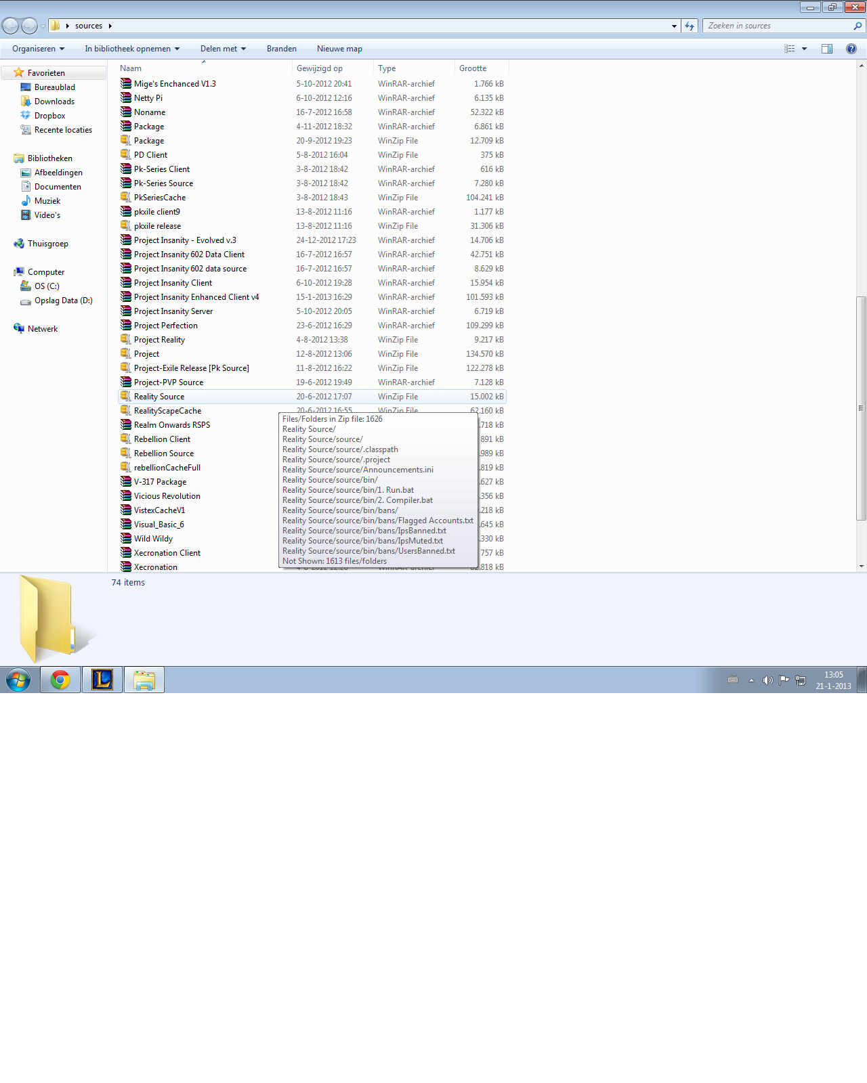Viewport: 867px width, 1083px height.
Task: Toggle the preview pane icon
Action: point(827,49)
